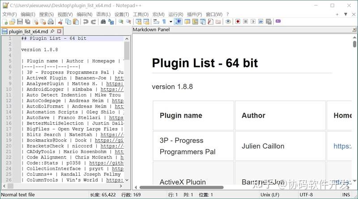Click editor scrollbar down arrow

click(x=127, y=180)
